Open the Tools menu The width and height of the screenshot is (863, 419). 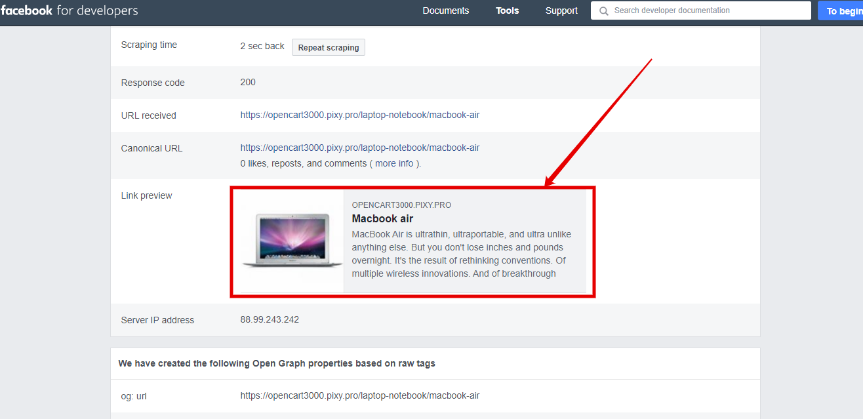click(x=508, y=10)
